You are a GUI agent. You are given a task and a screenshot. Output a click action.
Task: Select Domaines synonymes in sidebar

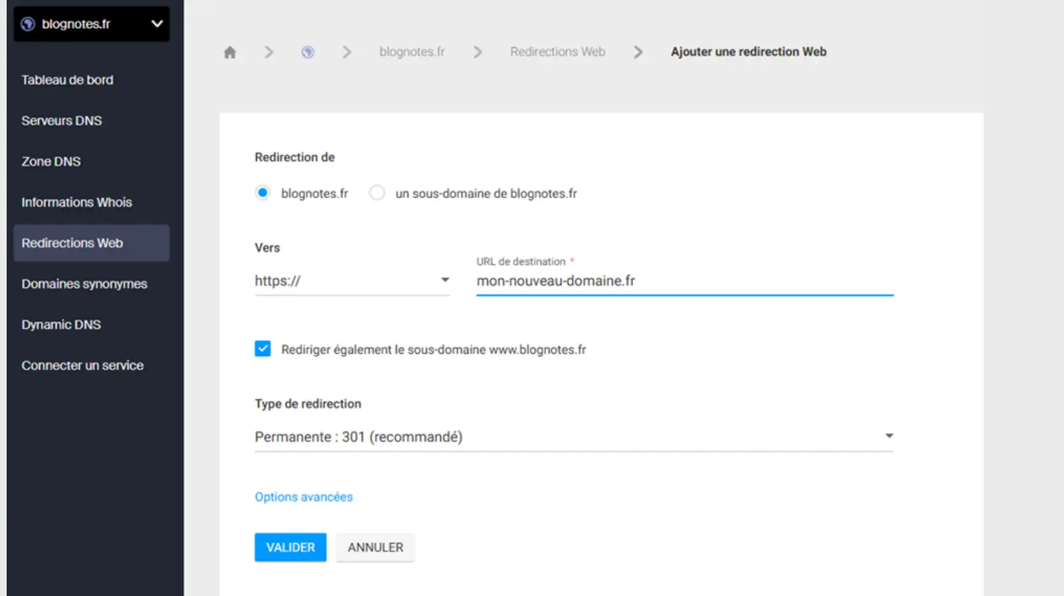pyautogui.click(x=84, y=284)
